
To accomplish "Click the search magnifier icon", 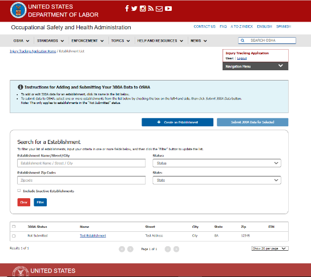I will 243,41.
